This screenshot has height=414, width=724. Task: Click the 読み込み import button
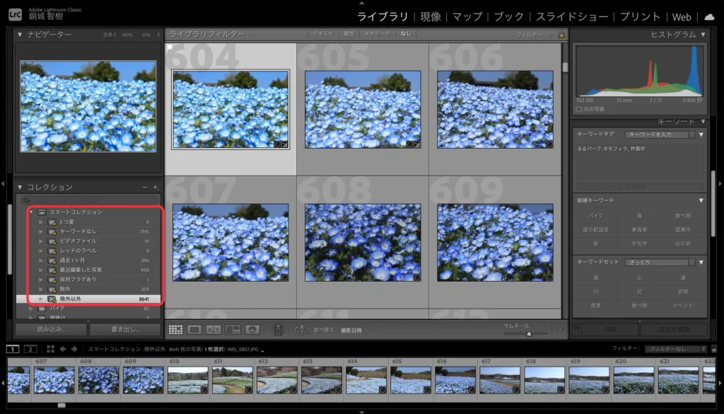pos(51,329)
